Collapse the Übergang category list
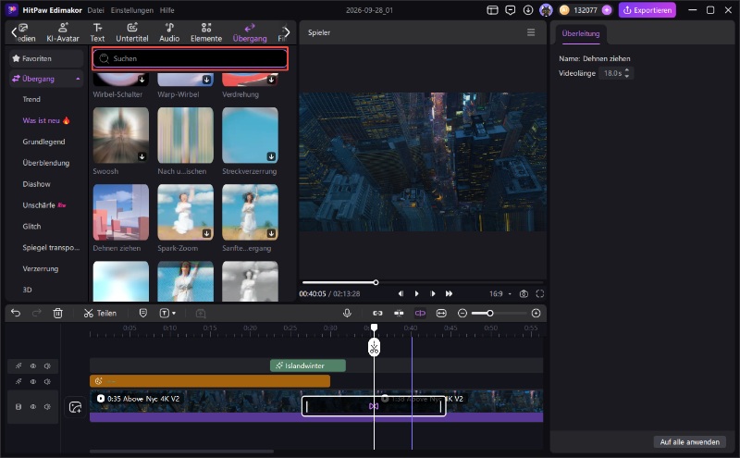The image size is (740, 458). point(78,79)
